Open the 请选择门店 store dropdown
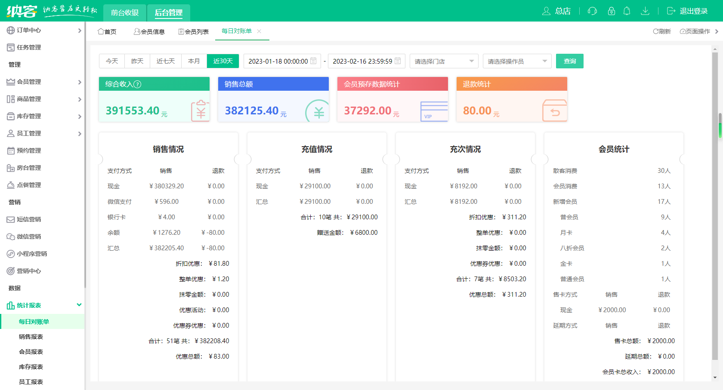The width and height of the screenshot is (723, 390). point(444,61)
